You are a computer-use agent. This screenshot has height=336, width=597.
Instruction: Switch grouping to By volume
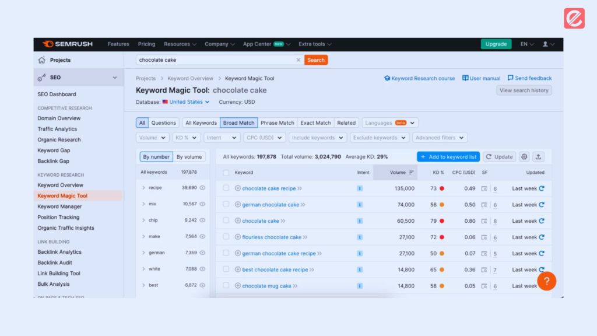coord(189,156)
